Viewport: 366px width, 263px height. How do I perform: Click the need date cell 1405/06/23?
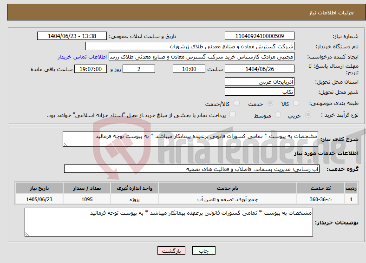click(x=39, y=199)
